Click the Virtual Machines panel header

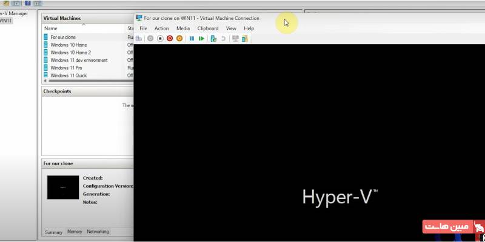(x=88, y=18)
